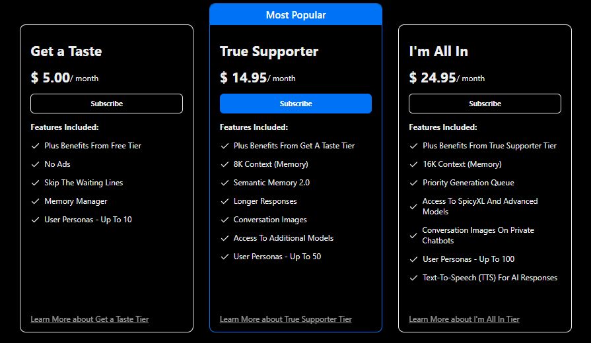Click the User Personas - Up To 100 feature

468,259
